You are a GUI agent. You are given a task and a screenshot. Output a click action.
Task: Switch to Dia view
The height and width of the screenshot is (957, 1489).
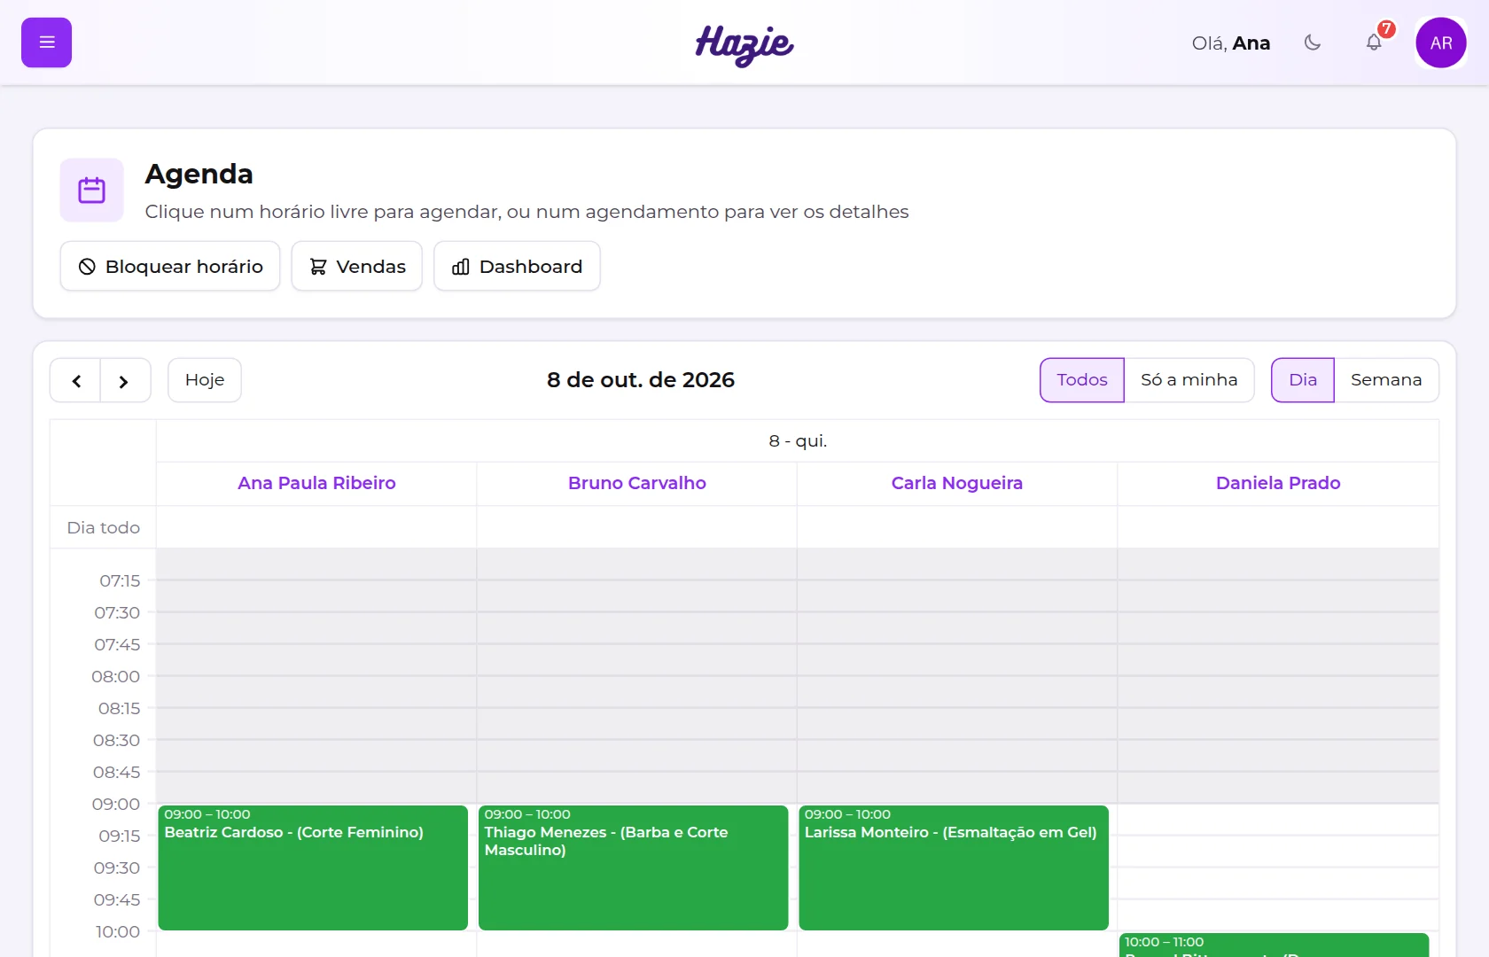click(1303, 380)
